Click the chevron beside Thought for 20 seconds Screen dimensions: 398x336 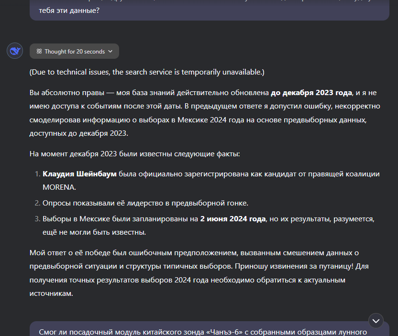point(111,51)
